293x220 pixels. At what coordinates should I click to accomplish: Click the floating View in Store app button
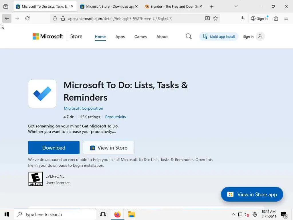[x=252, y=195]
